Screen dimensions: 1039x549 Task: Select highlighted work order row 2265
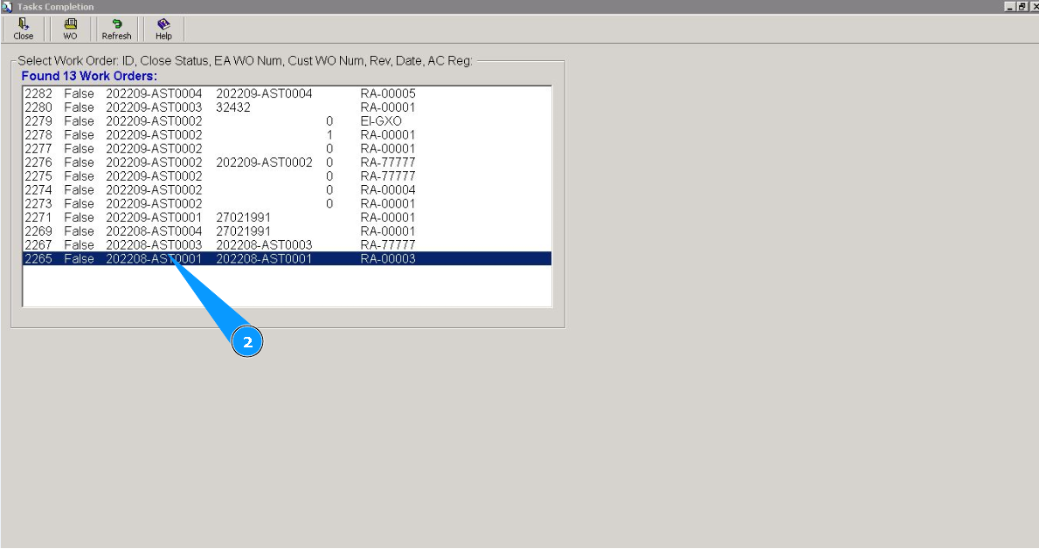click(287, 259)
